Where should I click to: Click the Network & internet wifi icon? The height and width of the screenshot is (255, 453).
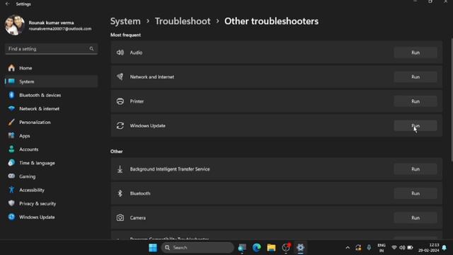pos(11,108)
